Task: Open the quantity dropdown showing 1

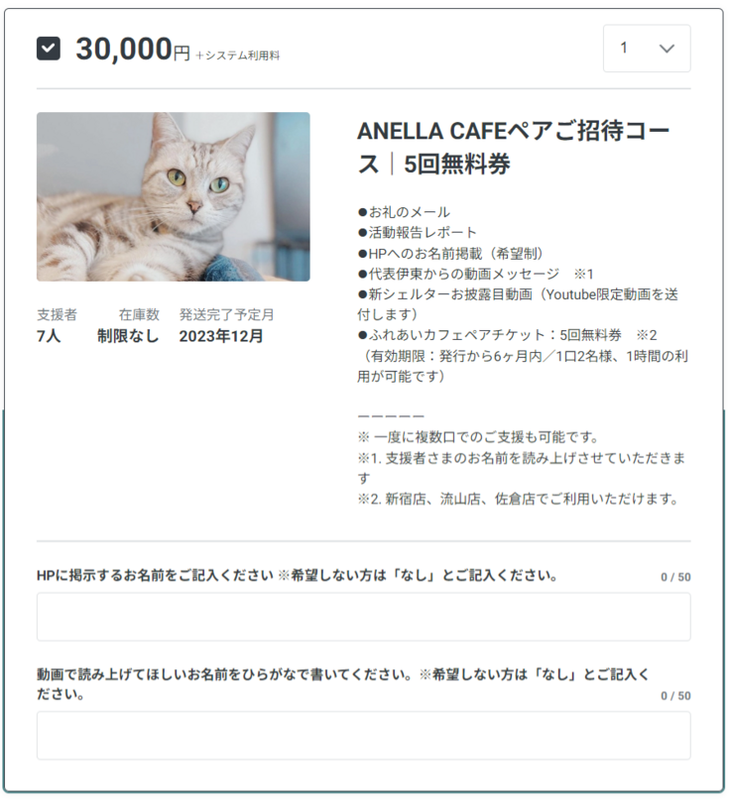Action: tap(647, 49)
